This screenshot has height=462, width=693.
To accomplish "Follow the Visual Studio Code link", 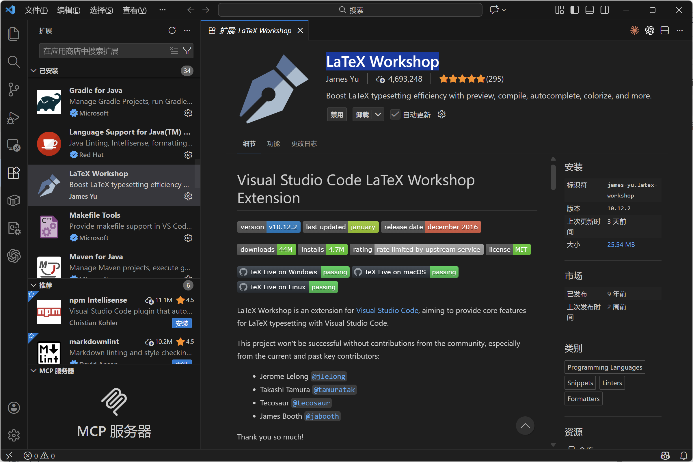I will [x=387, y=310].
